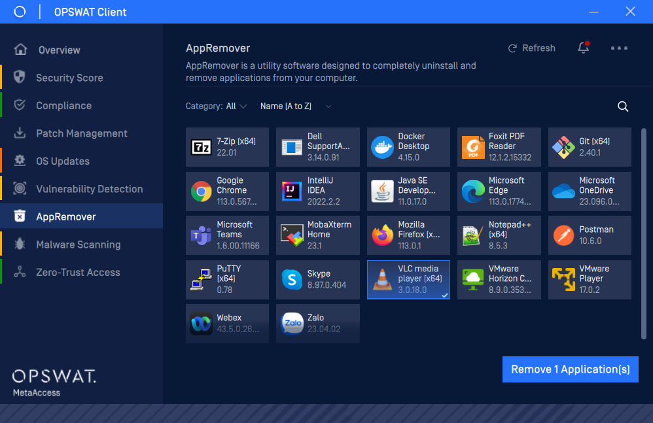Select the Google Chrome icon
This screenshot has width=653, height=423.
tap(201, 192)
